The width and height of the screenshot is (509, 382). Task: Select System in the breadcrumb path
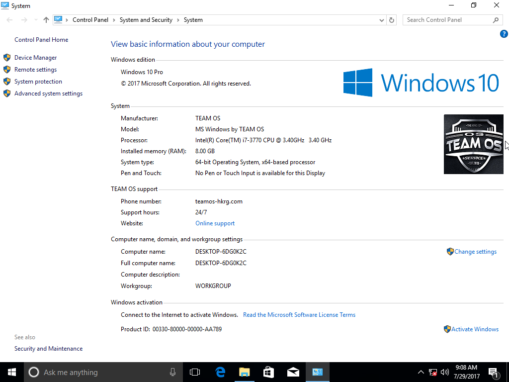pos(193,20)
